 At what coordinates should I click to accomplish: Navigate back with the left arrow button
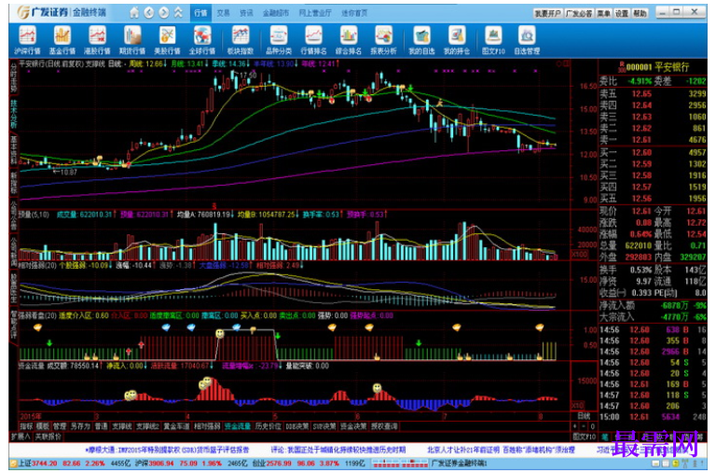tap(149, 13)
